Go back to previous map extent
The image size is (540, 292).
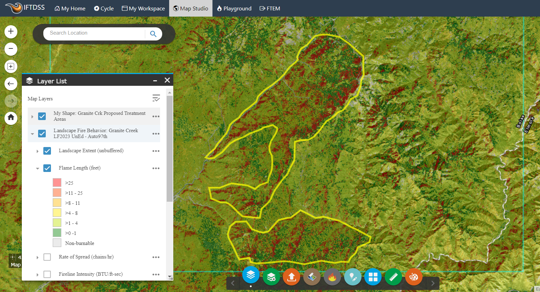click(11, 83)
